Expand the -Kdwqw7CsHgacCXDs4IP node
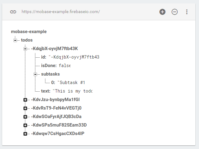199x149 pixels. tap(25, 134)
